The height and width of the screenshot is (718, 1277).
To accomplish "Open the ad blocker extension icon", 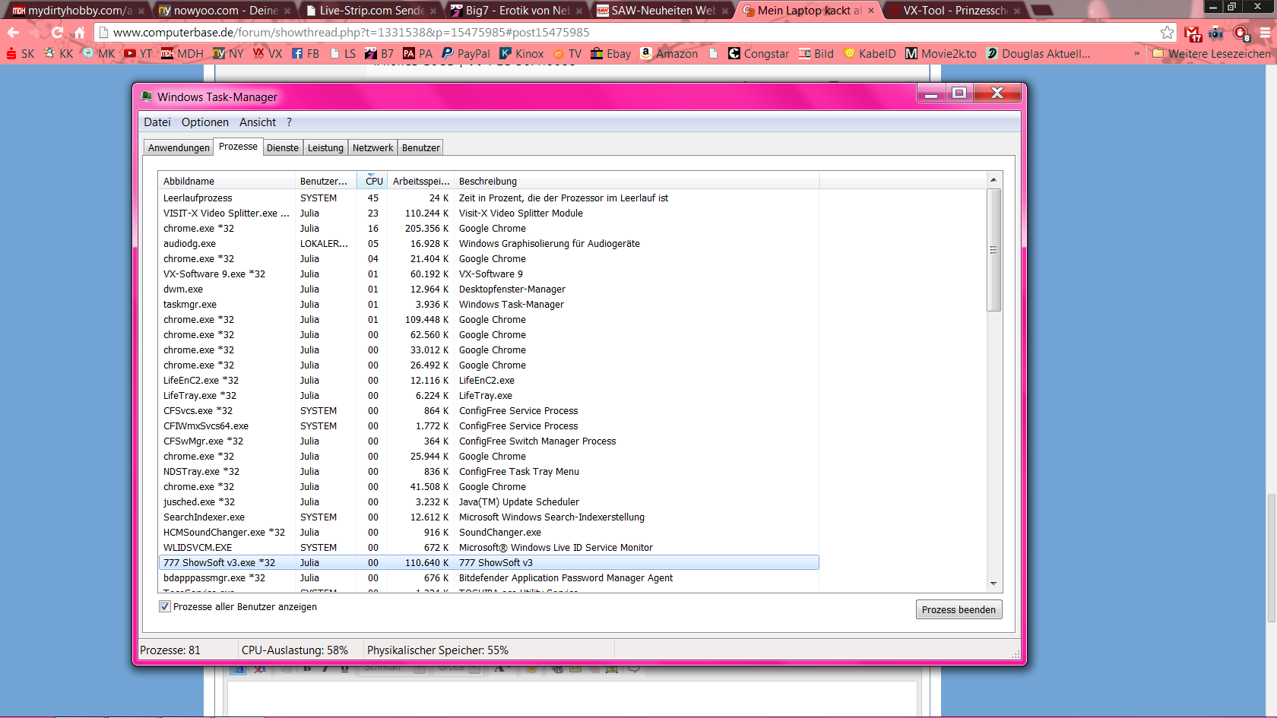I will tap(1241, 33).
